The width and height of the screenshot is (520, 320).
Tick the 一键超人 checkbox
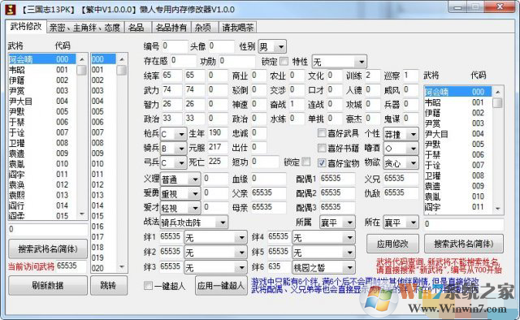coord(148,285)
